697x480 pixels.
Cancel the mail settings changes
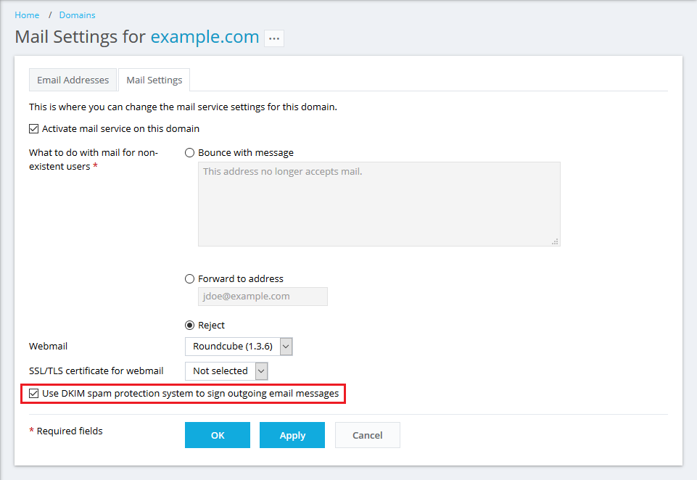pyautogui.click(x=367, y=435)
